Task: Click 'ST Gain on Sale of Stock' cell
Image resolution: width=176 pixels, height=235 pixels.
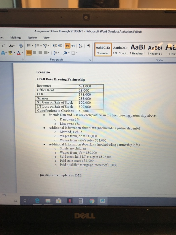Action: point(56,102)
